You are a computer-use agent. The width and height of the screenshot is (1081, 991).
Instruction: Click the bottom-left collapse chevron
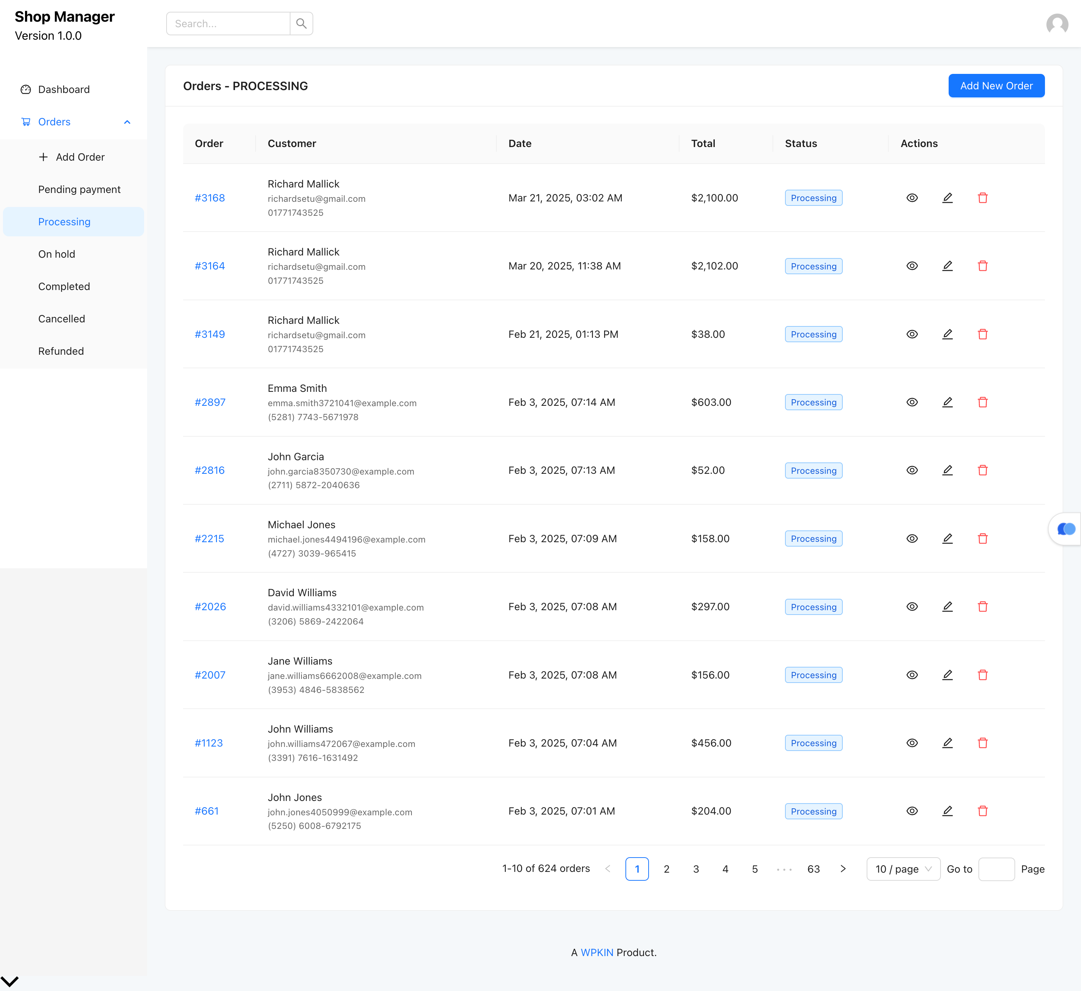coord(10,981)
